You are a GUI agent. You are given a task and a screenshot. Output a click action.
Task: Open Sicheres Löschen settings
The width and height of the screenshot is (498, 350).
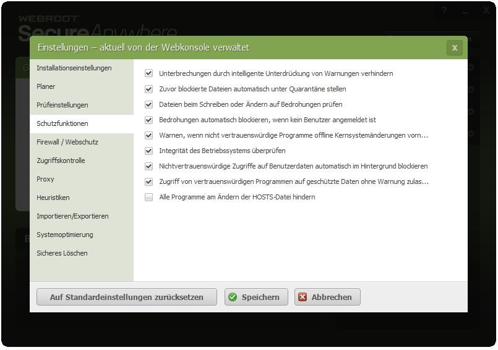pos(62,253)
